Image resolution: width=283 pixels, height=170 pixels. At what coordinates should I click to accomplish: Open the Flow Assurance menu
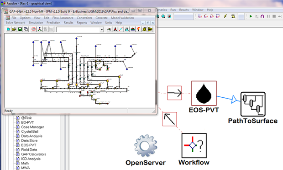pyautogui.click(x=63, y=18)
